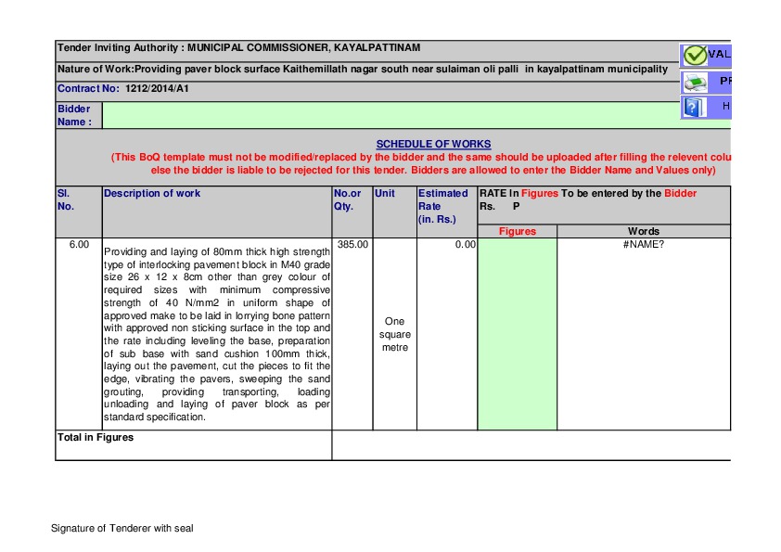This screenshot has height=552, width=781.
Task: Select the green Bidder Name input field
Action: pyautogui.click(x=391, y=115)
